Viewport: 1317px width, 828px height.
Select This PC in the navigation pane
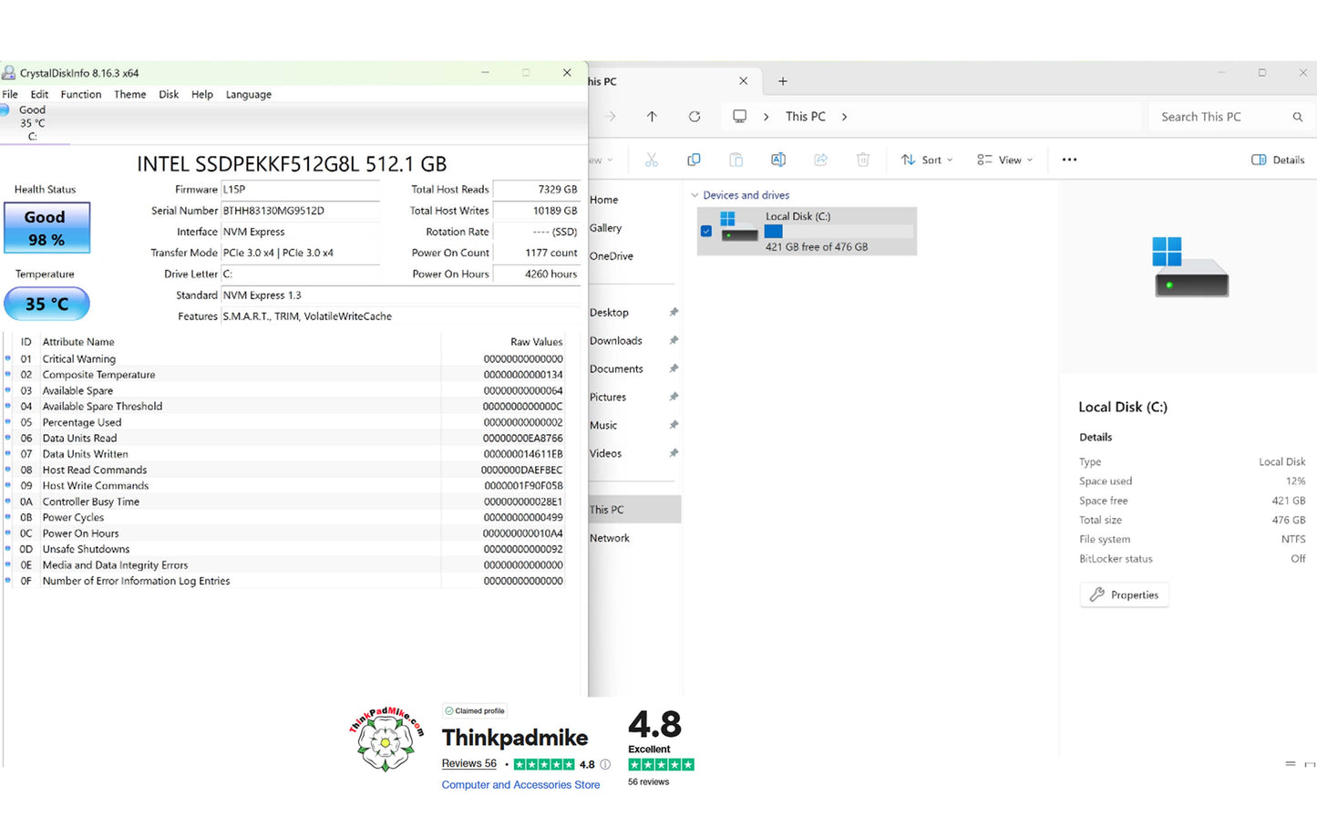(x=634, y=510)
